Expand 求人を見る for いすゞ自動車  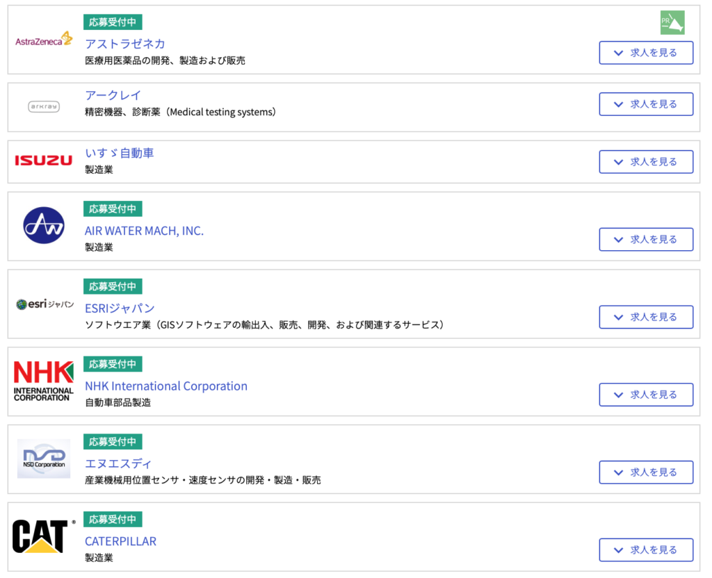pos(646,161)
